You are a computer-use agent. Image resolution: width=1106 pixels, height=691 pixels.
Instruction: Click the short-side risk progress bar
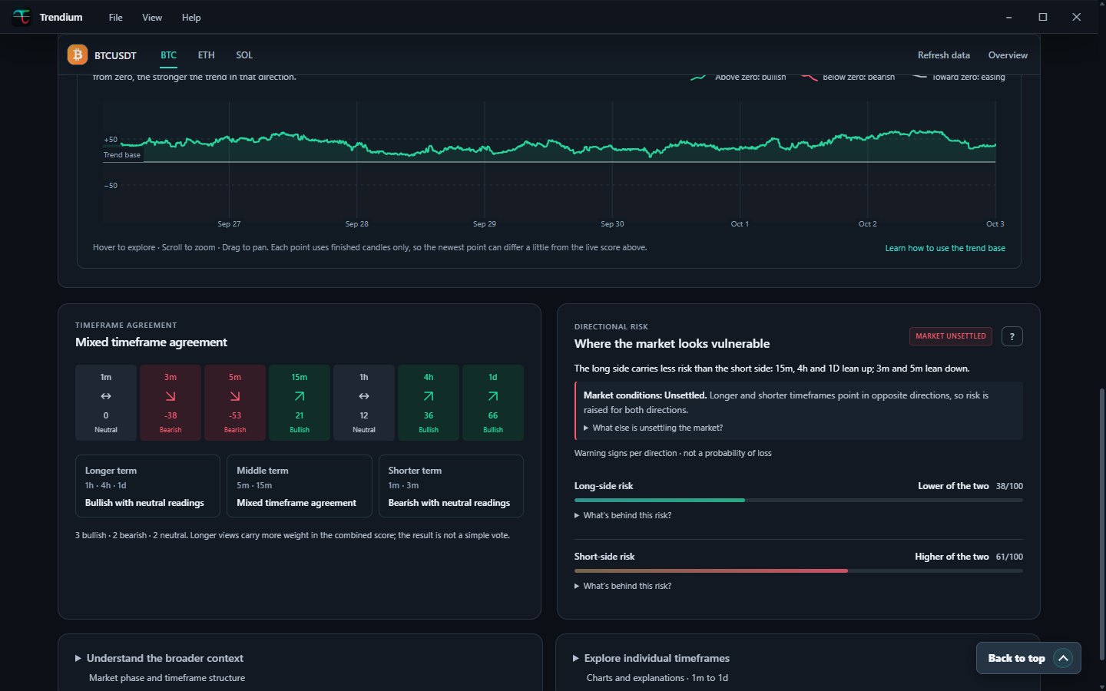[798, 570]
